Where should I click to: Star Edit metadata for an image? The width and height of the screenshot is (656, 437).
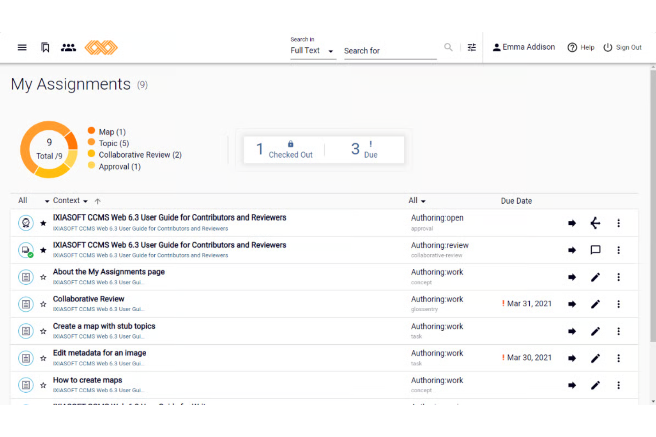(43, 358)
